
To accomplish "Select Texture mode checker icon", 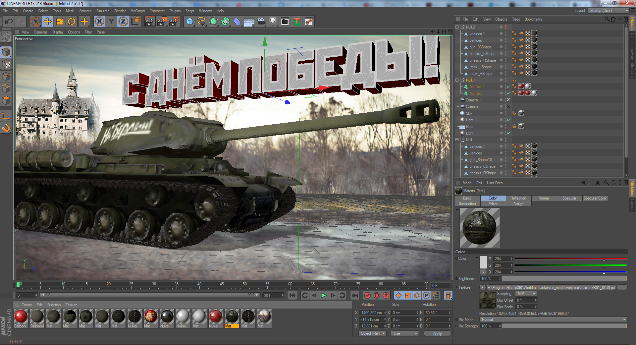I will click(6, 64).
